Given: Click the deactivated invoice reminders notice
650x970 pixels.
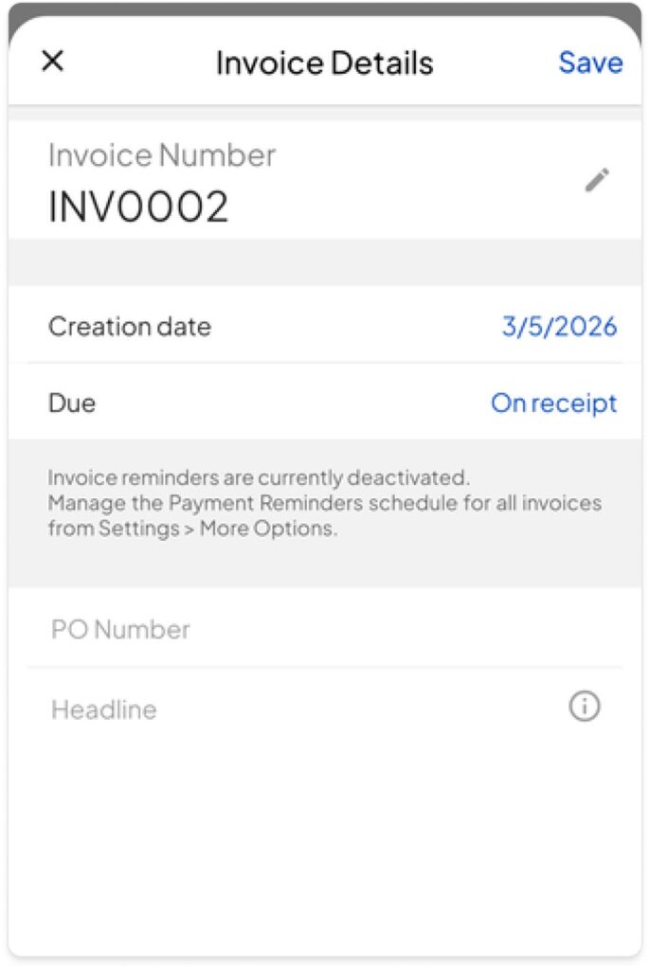Looking at the screenshot, I should (259, 476).
